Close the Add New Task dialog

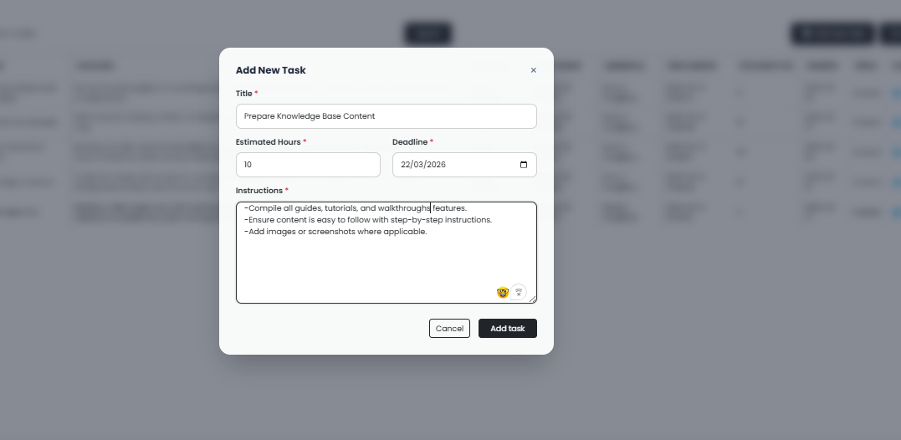(x=533, y=70)
